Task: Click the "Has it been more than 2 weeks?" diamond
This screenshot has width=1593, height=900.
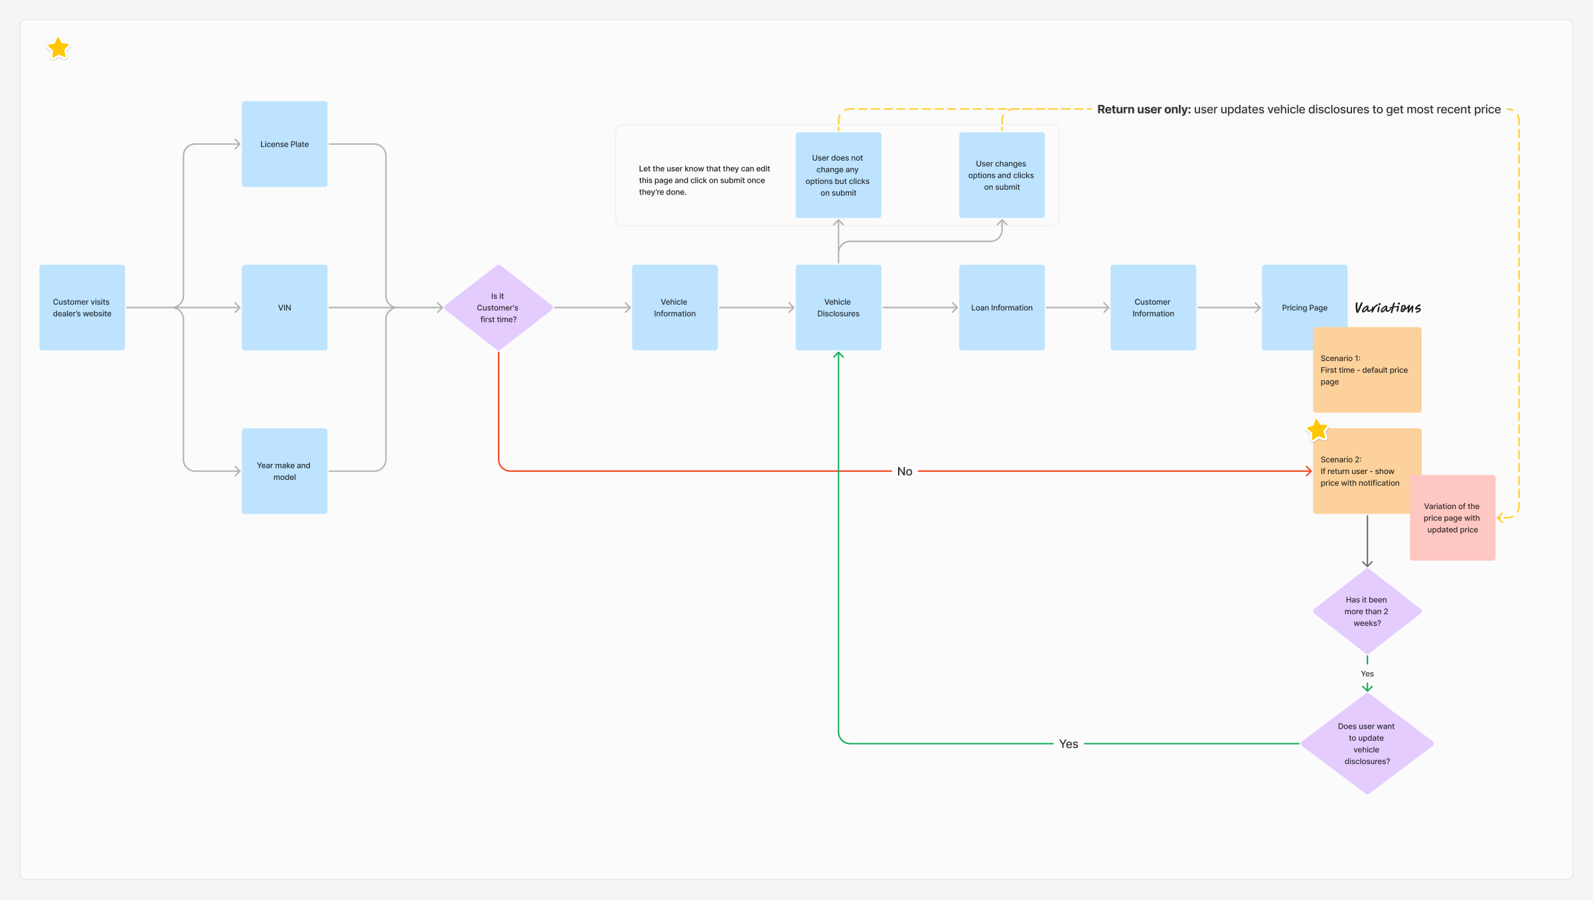Action: coord(1367,611)
